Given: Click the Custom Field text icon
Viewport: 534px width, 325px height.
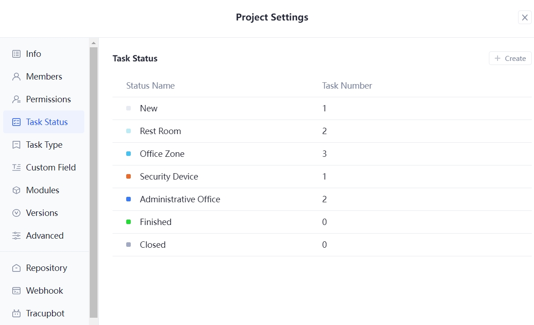Looking at the screenshot, I should coord(16,167).
